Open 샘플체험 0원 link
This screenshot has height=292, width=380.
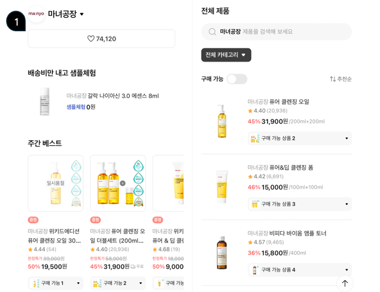(81, 107)
